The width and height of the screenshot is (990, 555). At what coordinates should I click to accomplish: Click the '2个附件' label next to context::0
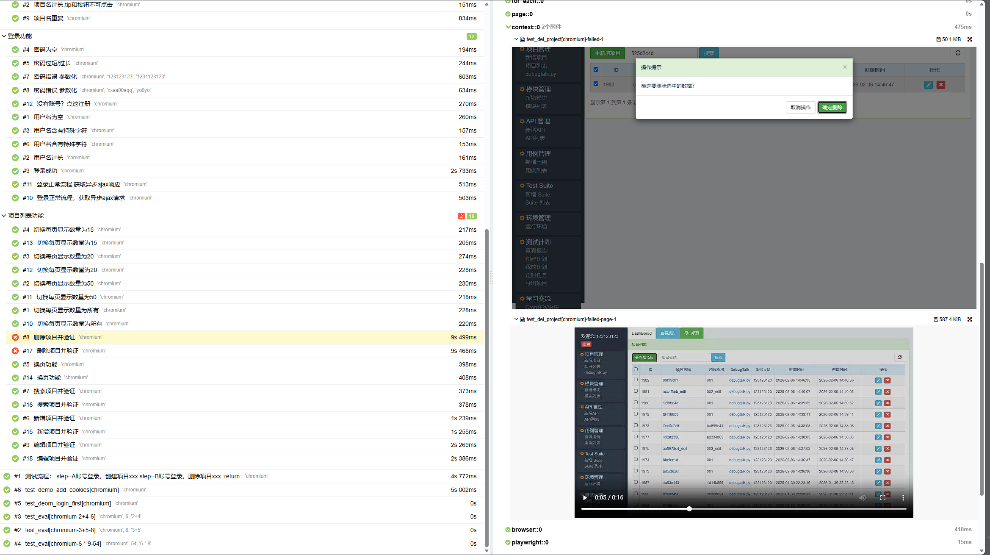(551, 27)
